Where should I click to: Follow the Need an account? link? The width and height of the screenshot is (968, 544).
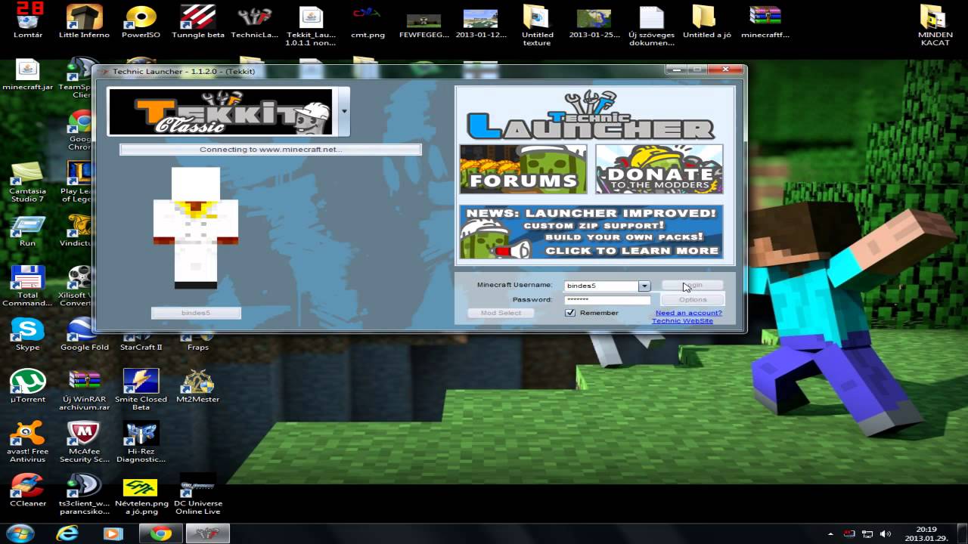(x=688, y=313)
